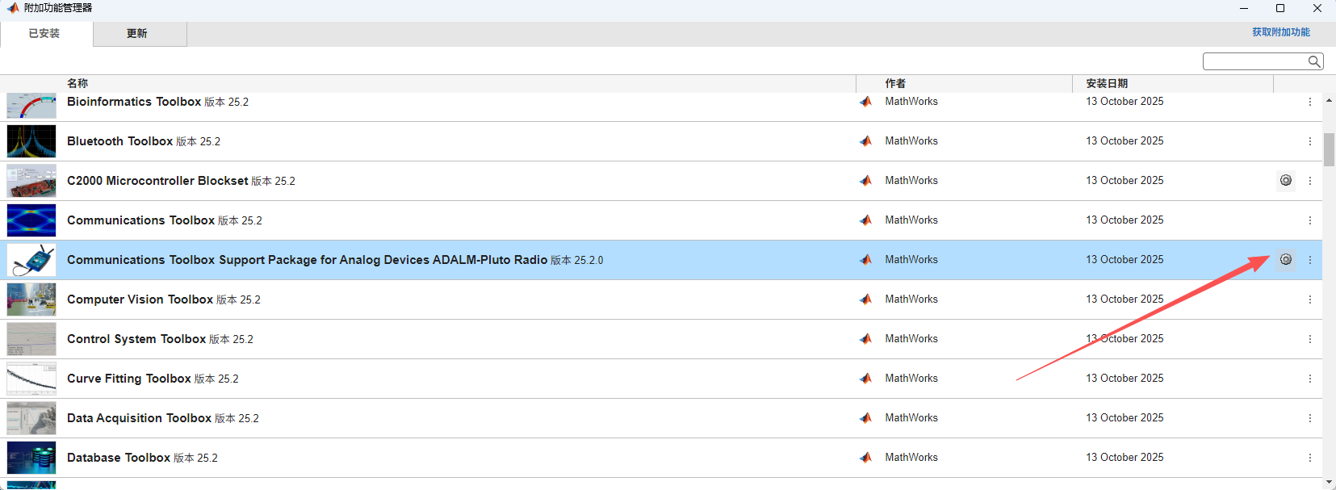1336x490 pixels.
Task: Click MathWorks logo in Bluetooth Toolbox row
Action: (866, 141)
